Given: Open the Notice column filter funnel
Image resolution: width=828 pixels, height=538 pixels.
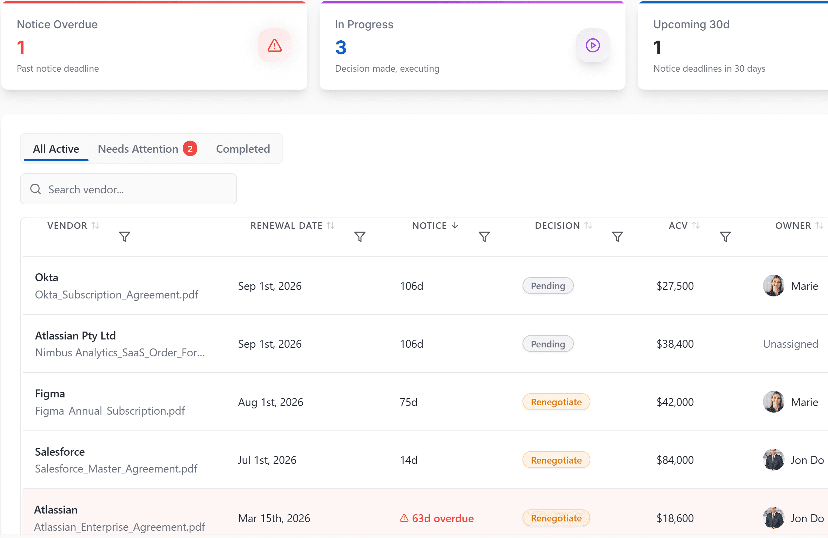Looking at the screenshot, I should [x=484, y=237].
